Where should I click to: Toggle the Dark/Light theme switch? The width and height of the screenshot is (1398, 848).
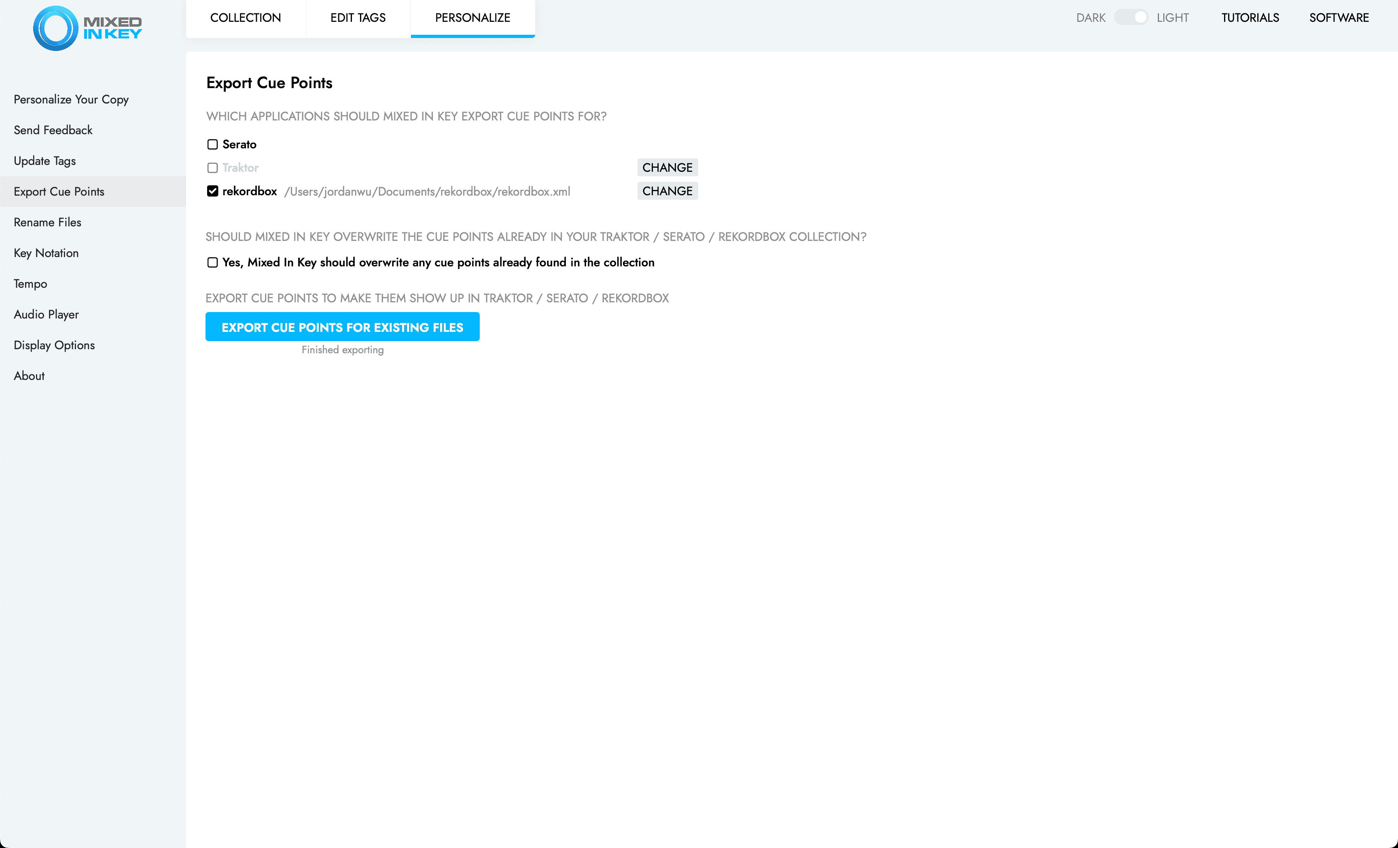point(1131,17)
